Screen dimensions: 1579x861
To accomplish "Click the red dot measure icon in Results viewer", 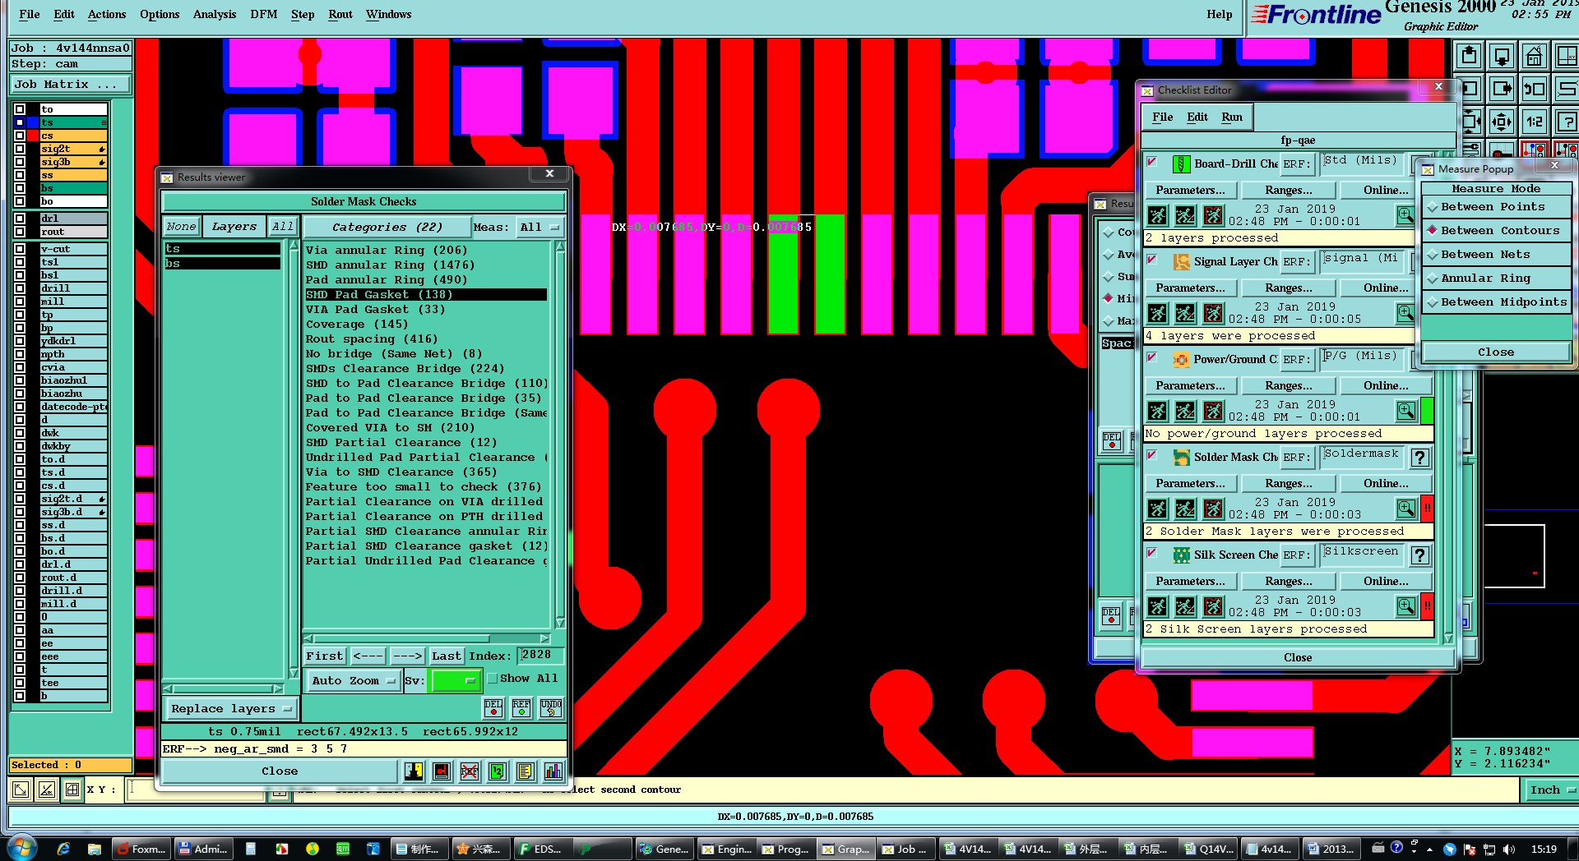I will click(442, 771).
